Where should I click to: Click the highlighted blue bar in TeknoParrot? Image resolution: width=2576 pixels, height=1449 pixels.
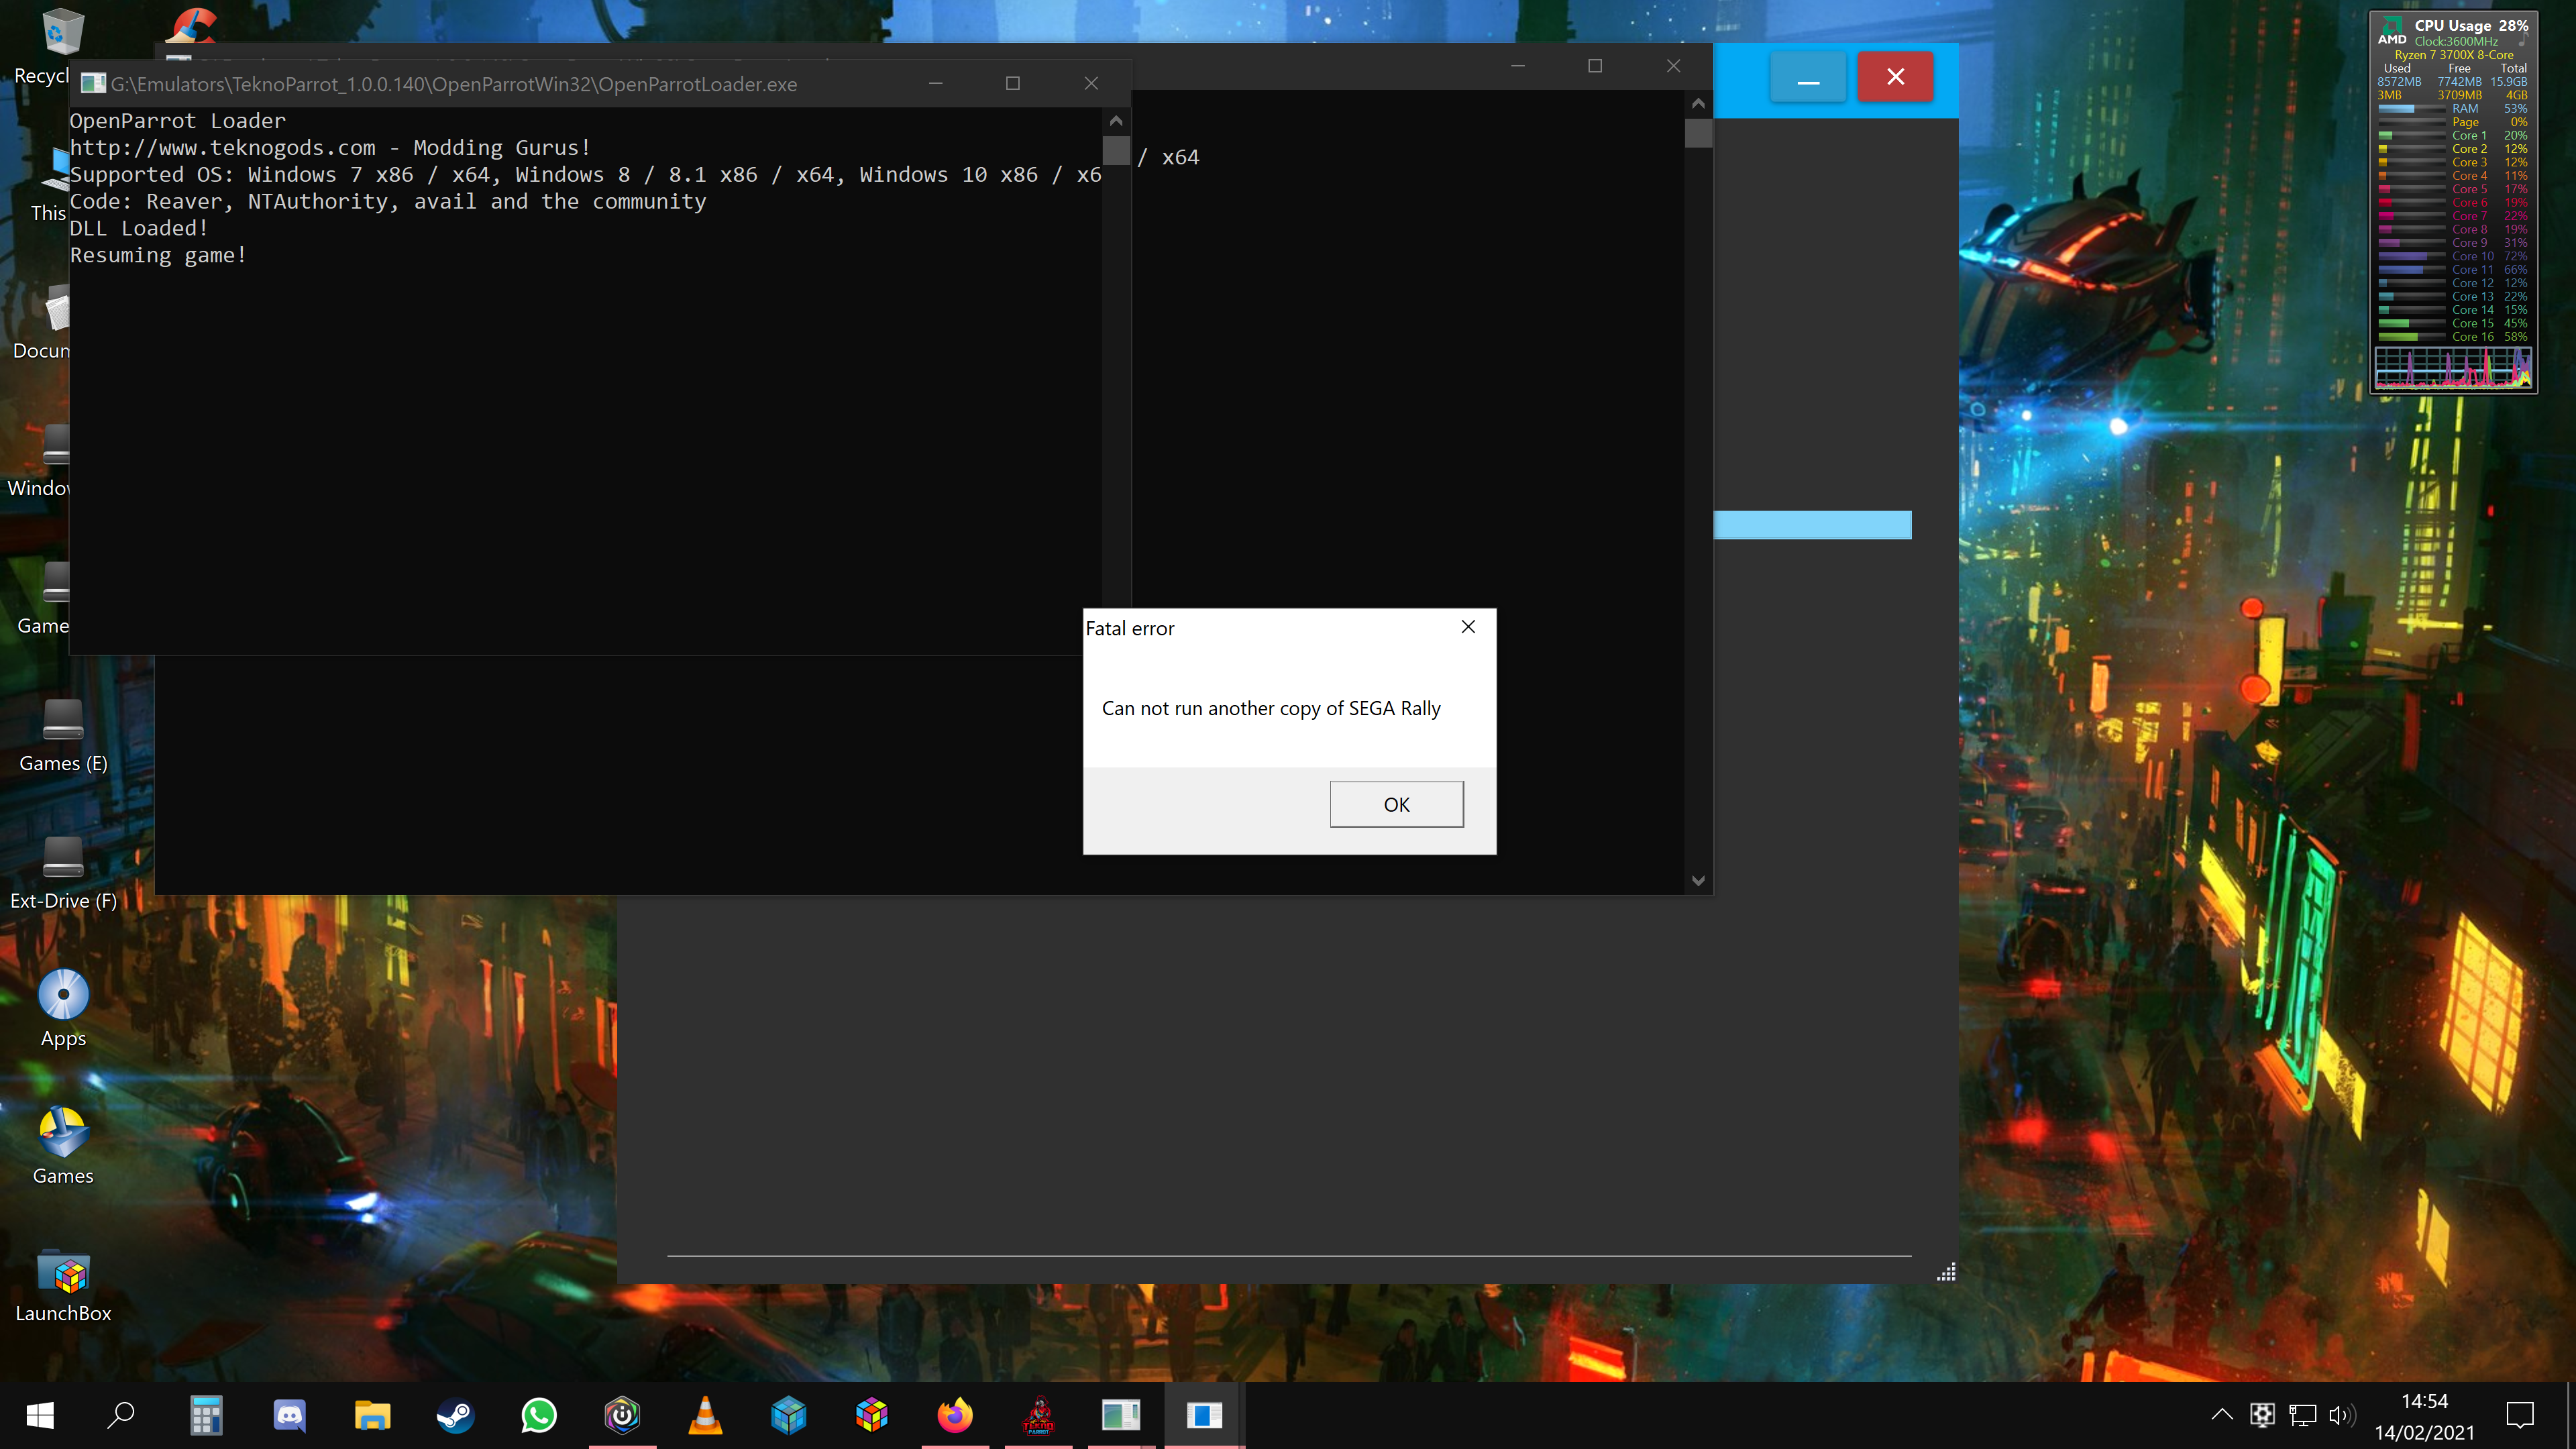1813,525
